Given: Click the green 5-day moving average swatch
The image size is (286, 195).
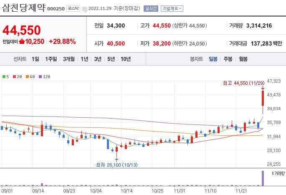Looking at the screenshot, I should 4,77.
